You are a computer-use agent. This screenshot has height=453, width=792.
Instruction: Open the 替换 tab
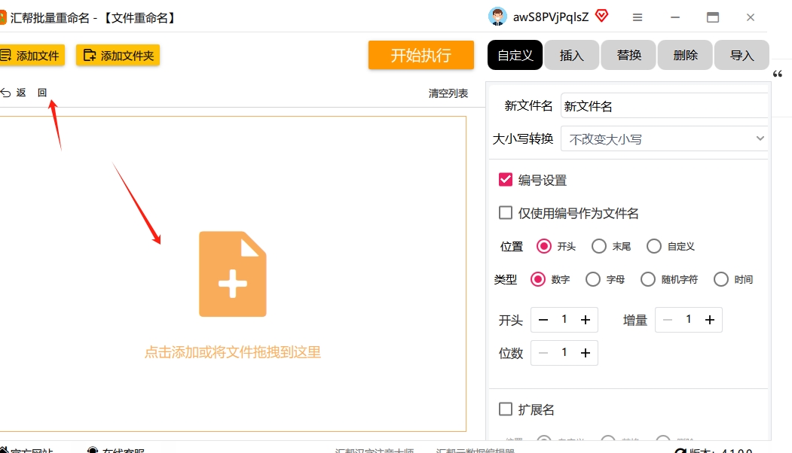(x=628, y=55)
